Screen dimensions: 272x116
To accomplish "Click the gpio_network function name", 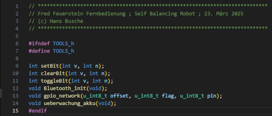I will (x=62, y=96).
